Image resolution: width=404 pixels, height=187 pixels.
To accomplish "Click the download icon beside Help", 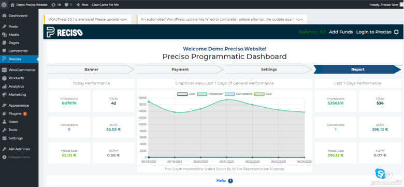I will [x=230, y=181].
